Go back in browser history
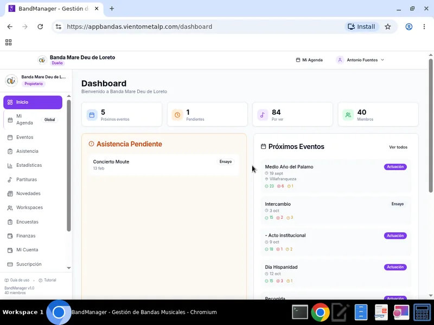 (x=10, y=27)
